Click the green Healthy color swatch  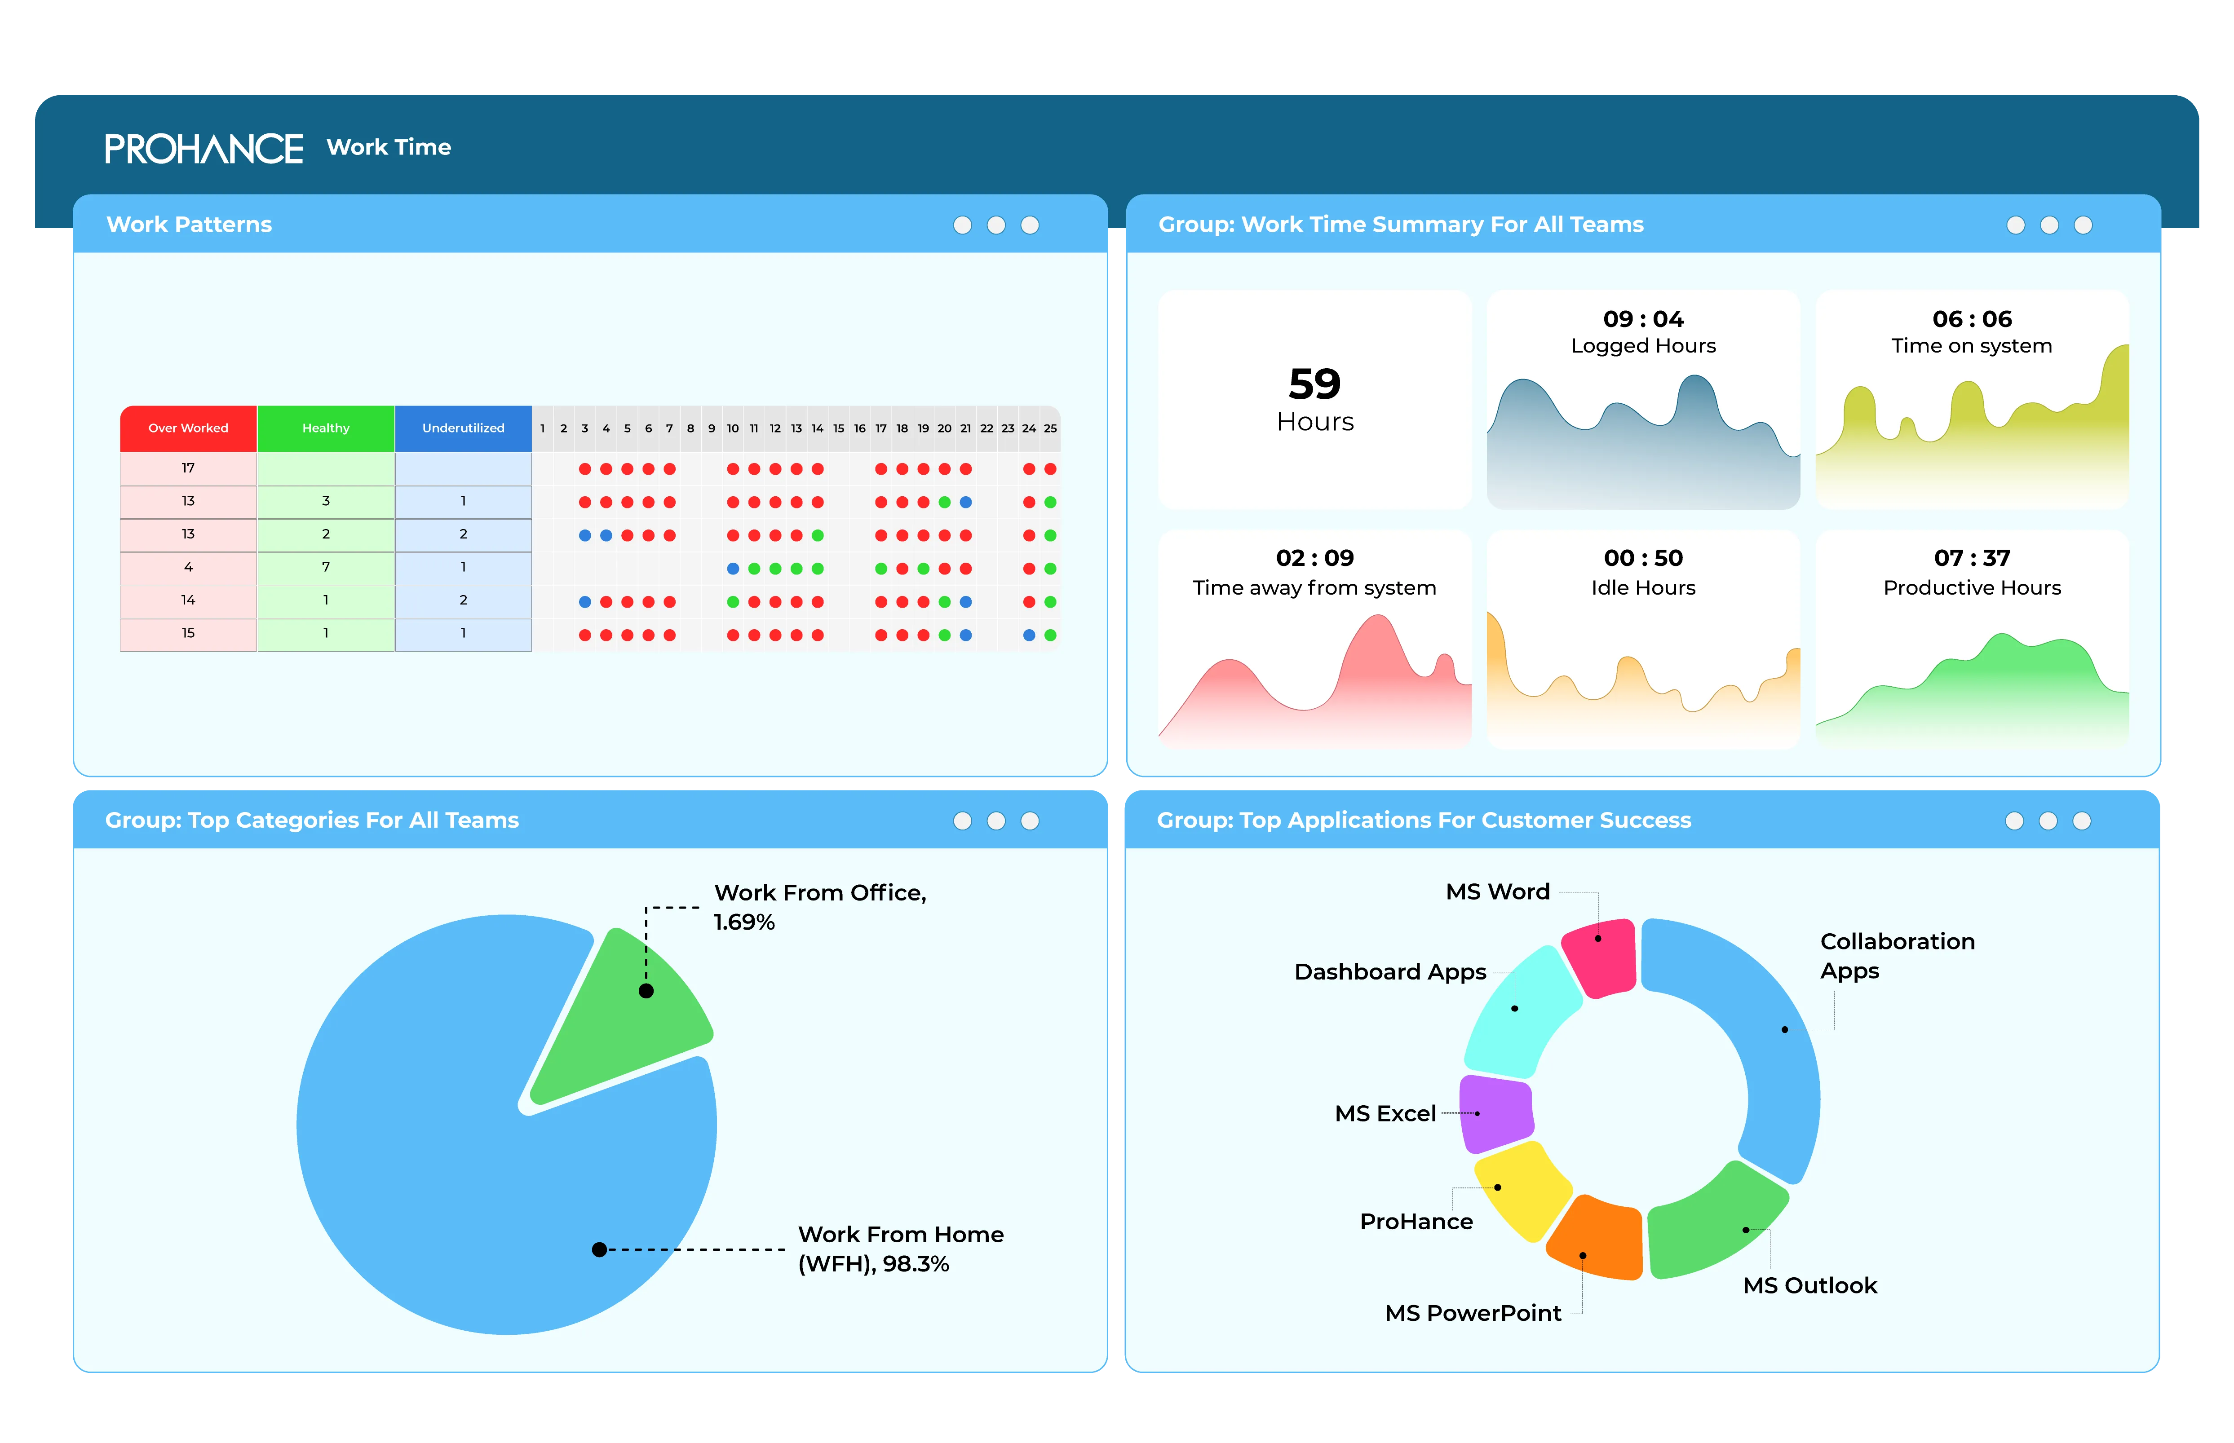click(x=325, y=428)
